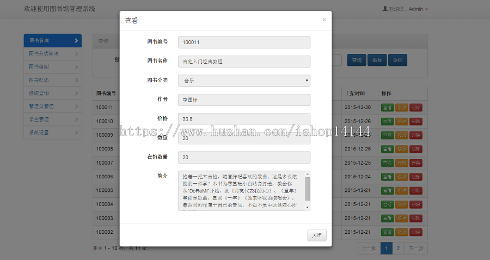
Task: Click the chevron icon beside 图书借阅
Action: [x=77, y=67]
